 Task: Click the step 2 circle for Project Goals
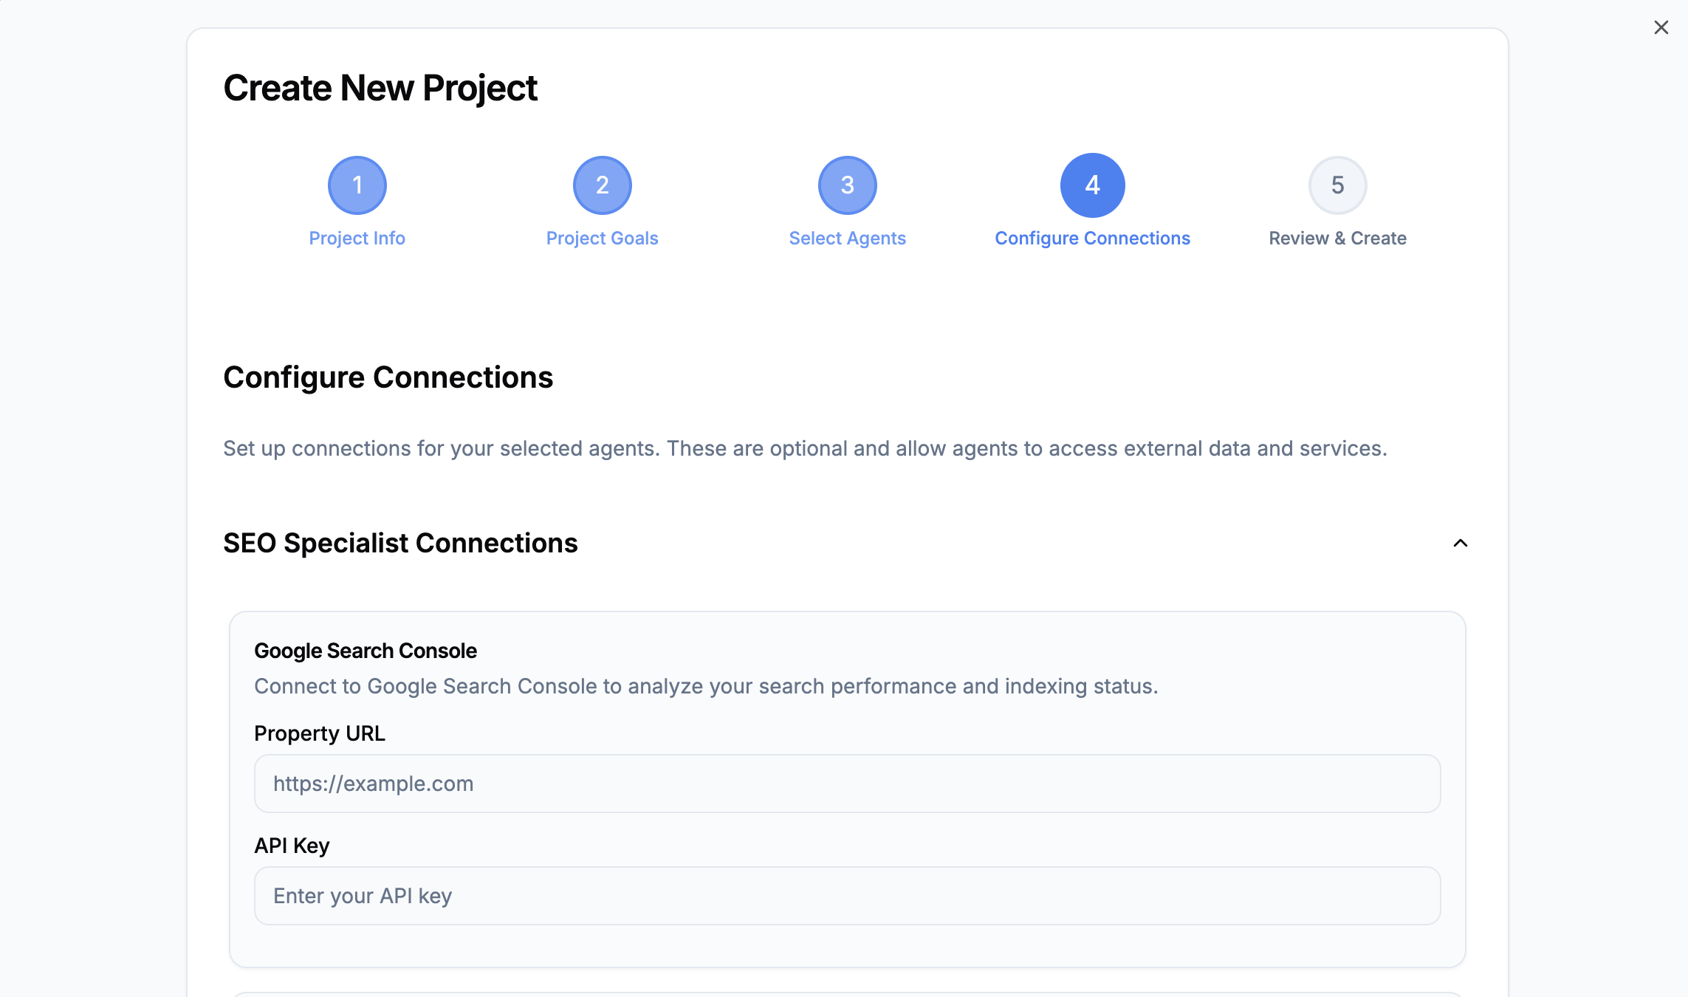click(602, 185)
